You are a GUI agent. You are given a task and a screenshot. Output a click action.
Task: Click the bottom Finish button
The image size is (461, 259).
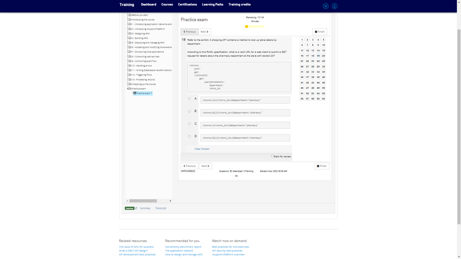click(322, 166)
